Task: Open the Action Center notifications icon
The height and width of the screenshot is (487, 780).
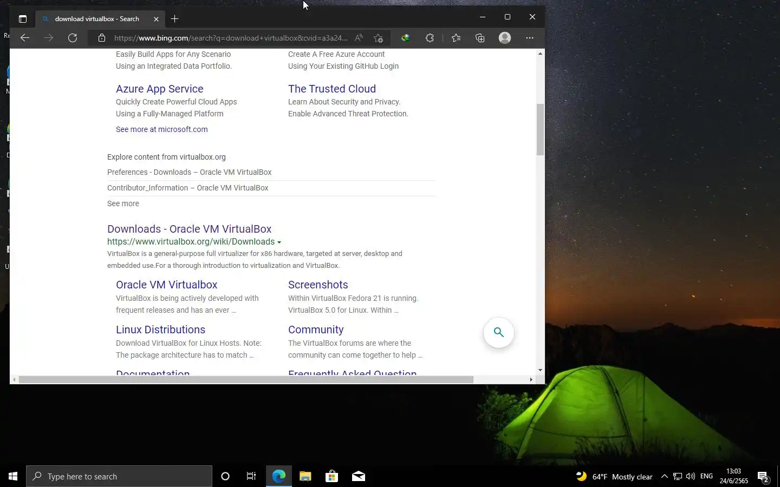Action: point(763,476)
